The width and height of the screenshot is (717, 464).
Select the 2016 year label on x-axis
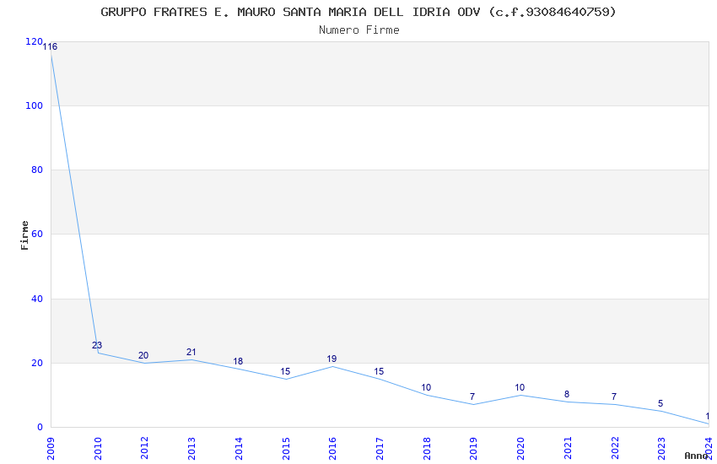pos(332,449)
